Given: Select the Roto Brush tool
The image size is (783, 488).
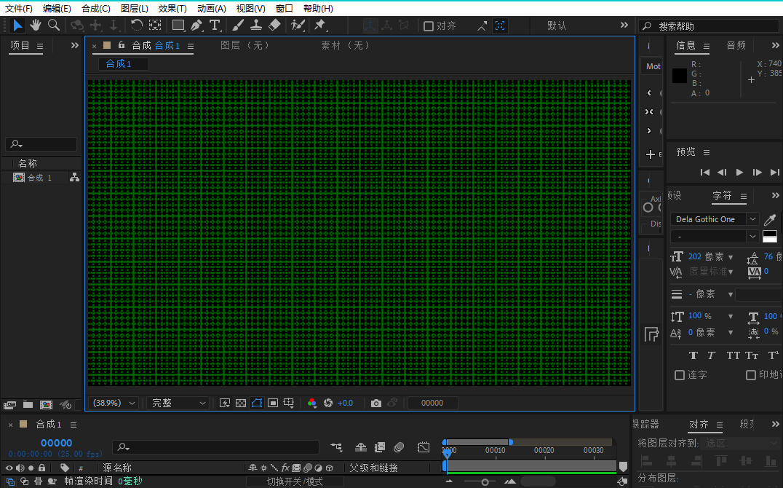Looking at the screenshot, I should [298, 25].
